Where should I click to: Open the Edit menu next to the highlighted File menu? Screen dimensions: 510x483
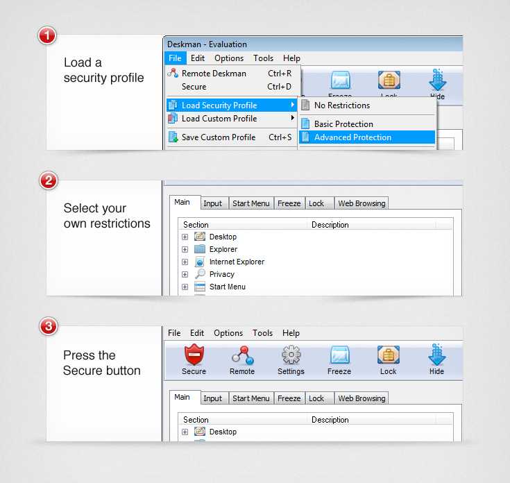[x=198, y=58]
